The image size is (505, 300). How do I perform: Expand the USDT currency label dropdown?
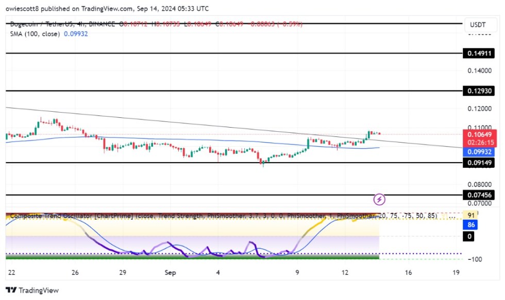(x=477, y=24)
